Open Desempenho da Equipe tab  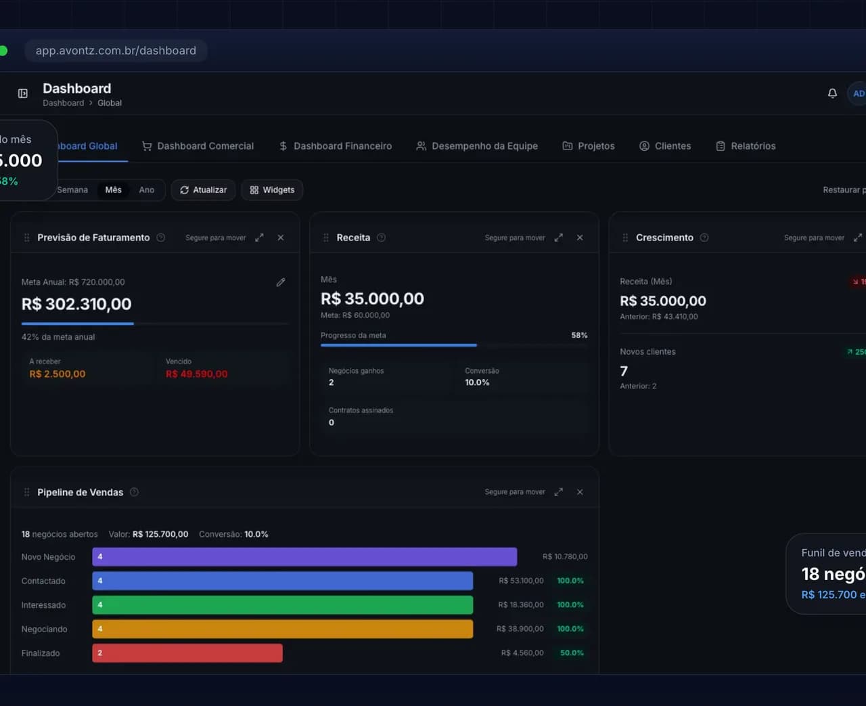click(477, 146)
